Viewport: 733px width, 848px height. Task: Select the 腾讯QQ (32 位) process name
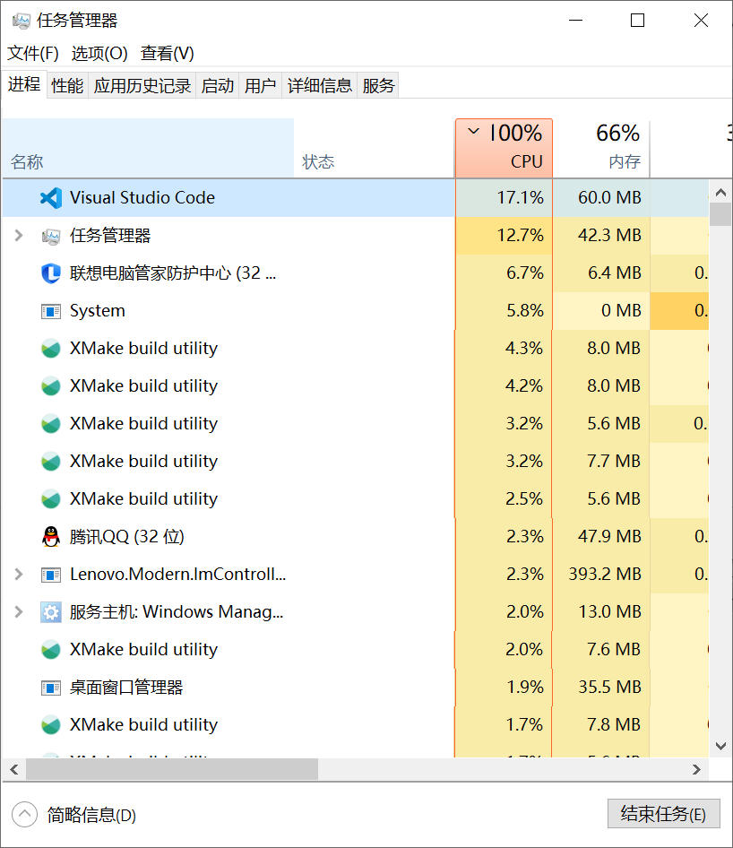127,536
